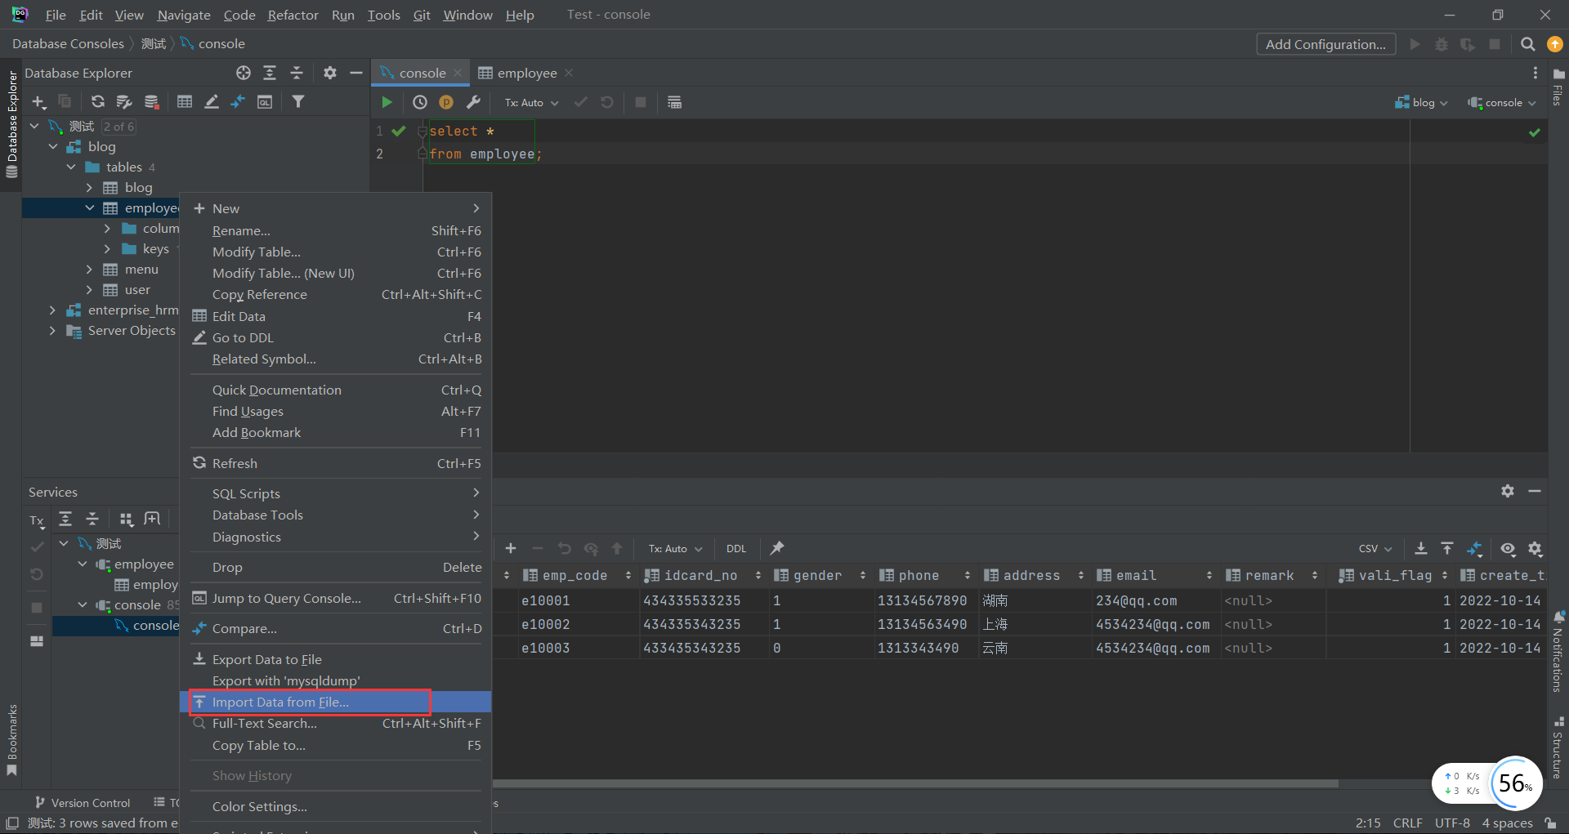1569x834 pixels.
Task: Click the Edit Data table icon in explorer toolbar
Action: [185, 102]
